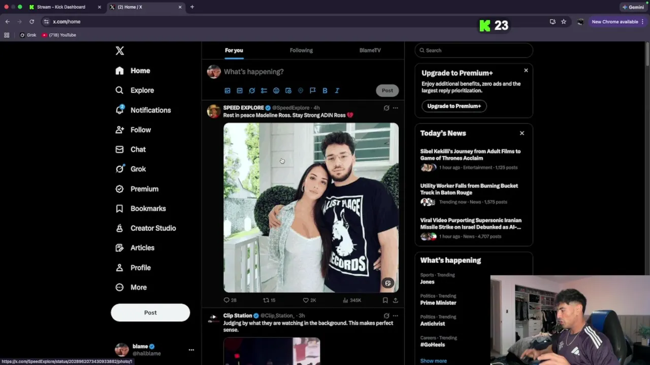Bookmark this page with star icon
The height and width of the screenshot is (365, 650).
pos(564,22)
